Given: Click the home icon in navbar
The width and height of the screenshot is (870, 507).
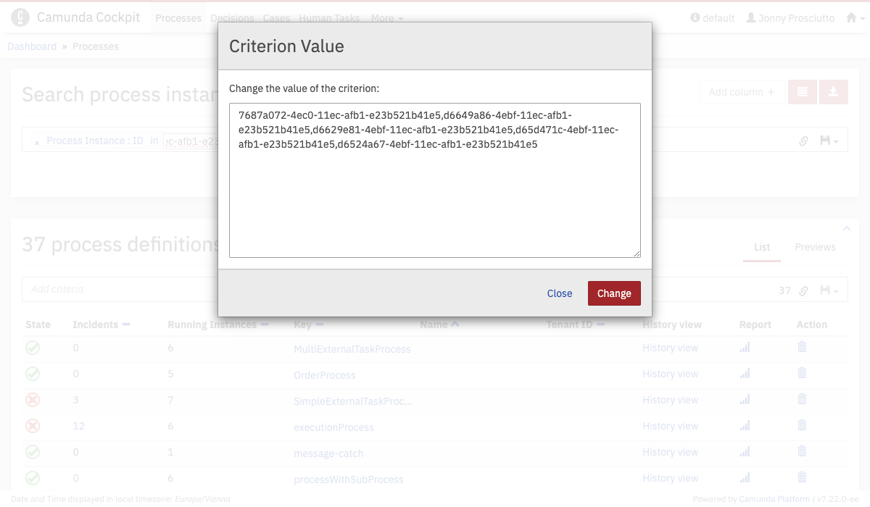Looking at the screenshot, I should [852, 18].
